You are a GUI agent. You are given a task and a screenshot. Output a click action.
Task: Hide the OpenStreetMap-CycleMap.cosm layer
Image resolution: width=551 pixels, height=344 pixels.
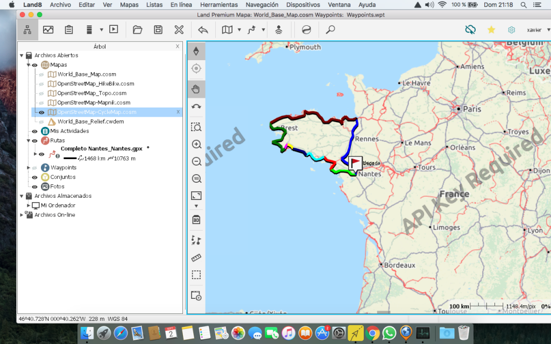coord(41,112)
